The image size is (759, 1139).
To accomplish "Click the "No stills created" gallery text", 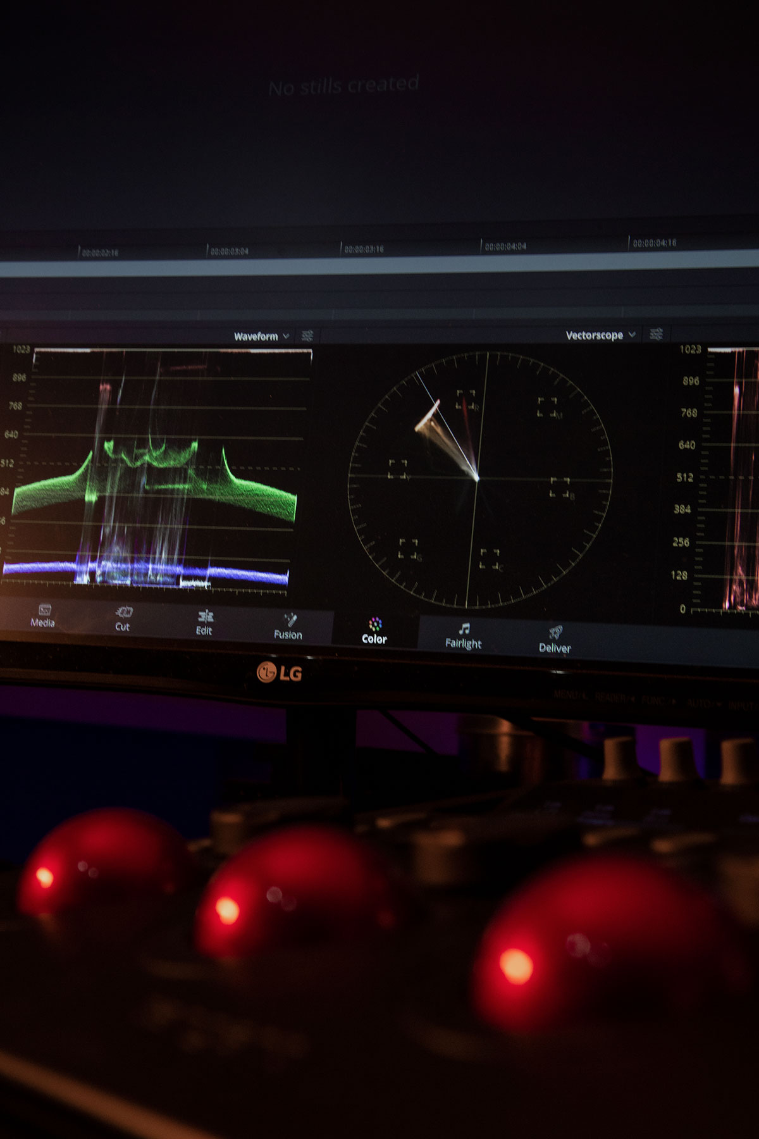I will click(344, 85).
